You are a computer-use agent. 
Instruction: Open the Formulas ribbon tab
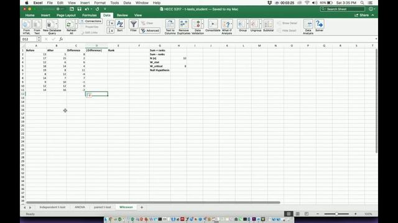coord(90,15)
